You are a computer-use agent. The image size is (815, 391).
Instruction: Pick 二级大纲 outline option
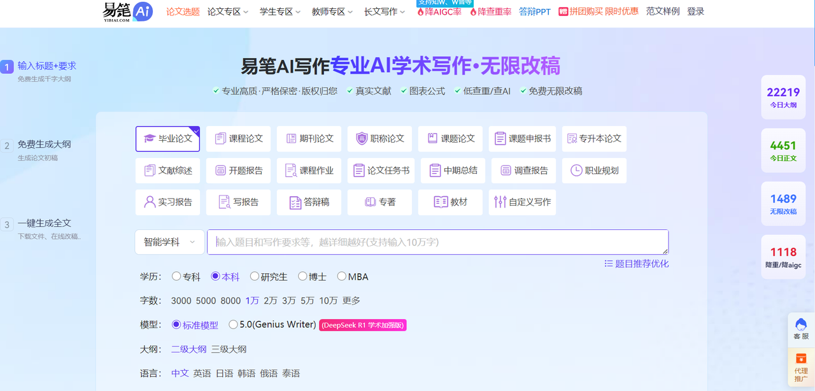(188, 349)
